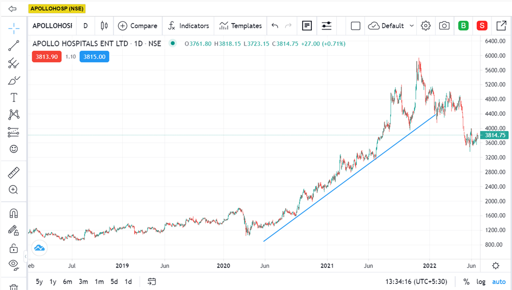Select the 1y time range
The width and height of the screenshot is (512, 290).
click(53, 282)
